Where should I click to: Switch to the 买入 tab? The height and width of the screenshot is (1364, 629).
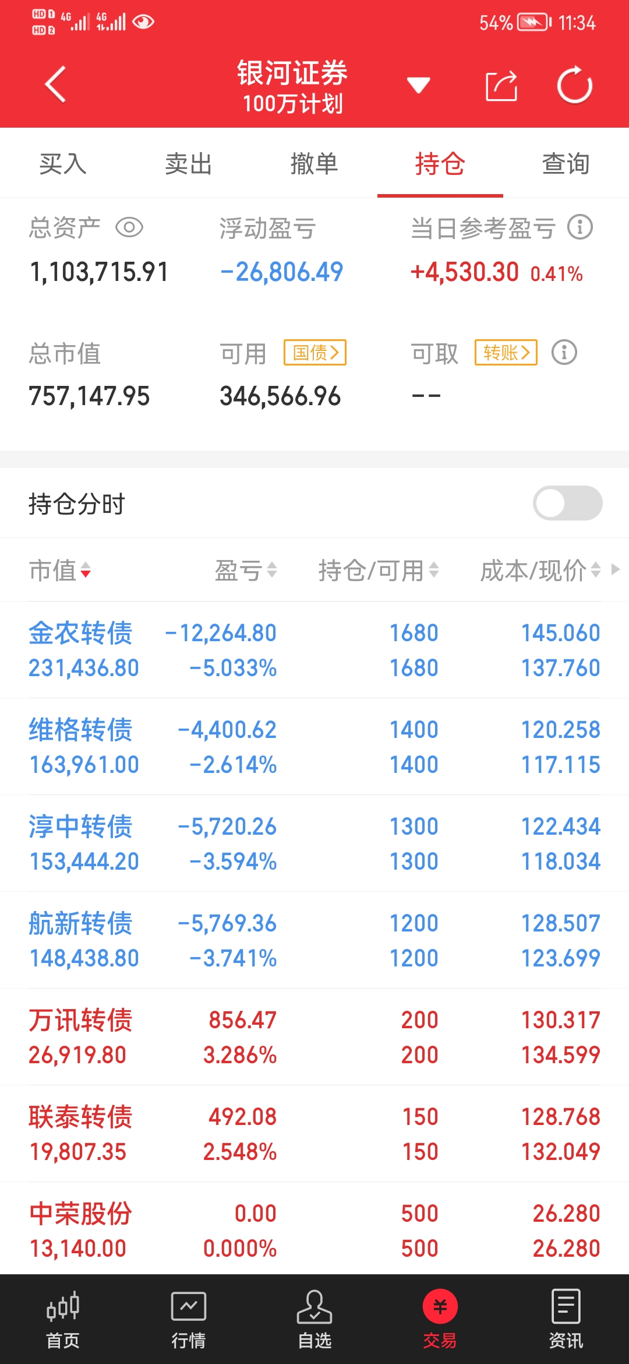pos(63,164)
